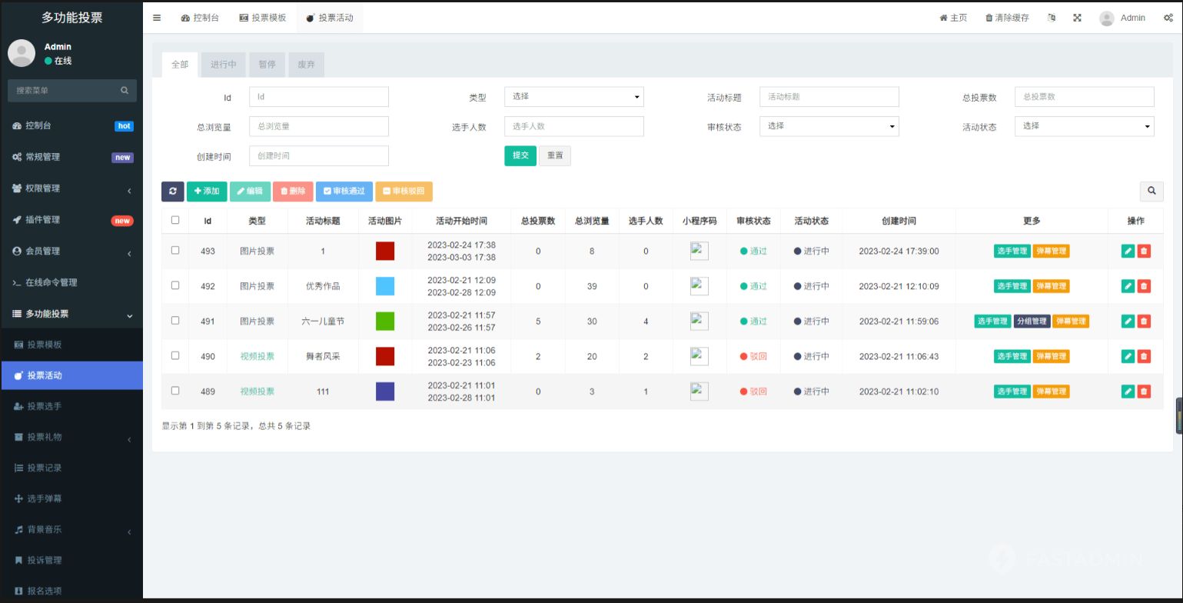Expand 会员管理 sidebar menu

tap(71, 252)
